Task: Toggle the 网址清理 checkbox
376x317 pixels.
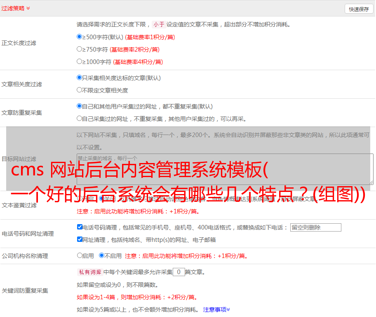Action: coord(80,239)
